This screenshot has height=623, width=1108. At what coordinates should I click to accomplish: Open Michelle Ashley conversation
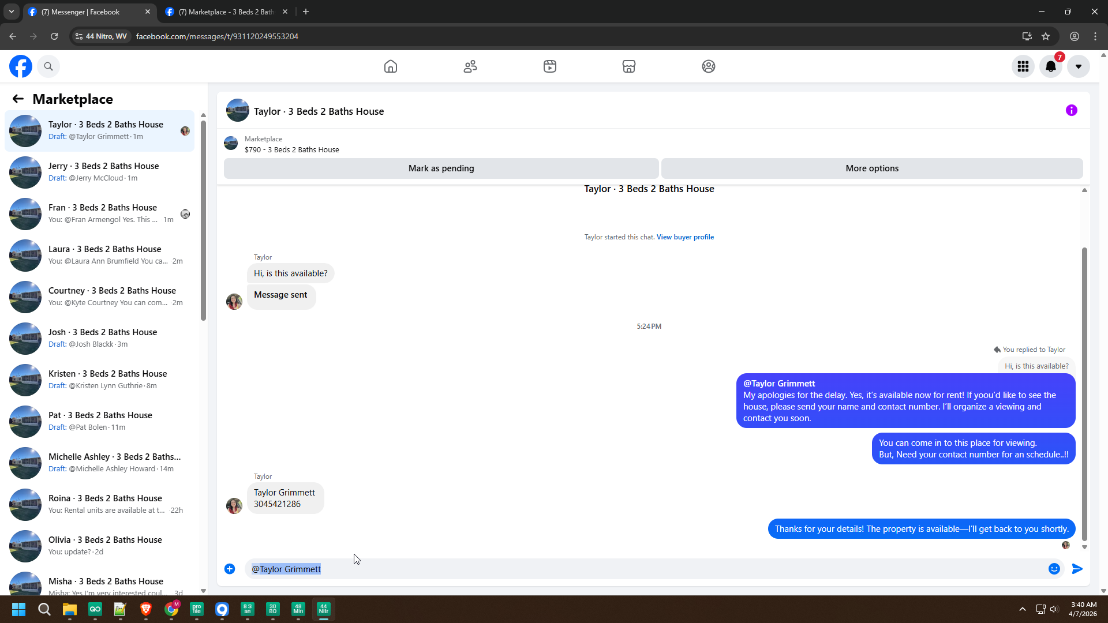(100, 463)
